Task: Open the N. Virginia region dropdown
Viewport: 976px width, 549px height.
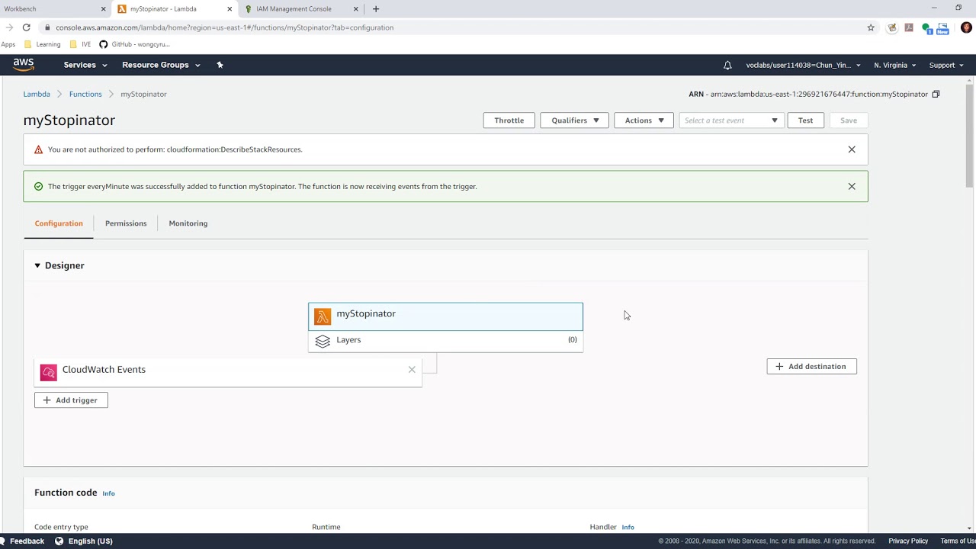Action: (x=894, y=65)
